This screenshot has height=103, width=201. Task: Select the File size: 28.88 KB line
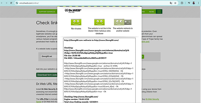[72, 56]
